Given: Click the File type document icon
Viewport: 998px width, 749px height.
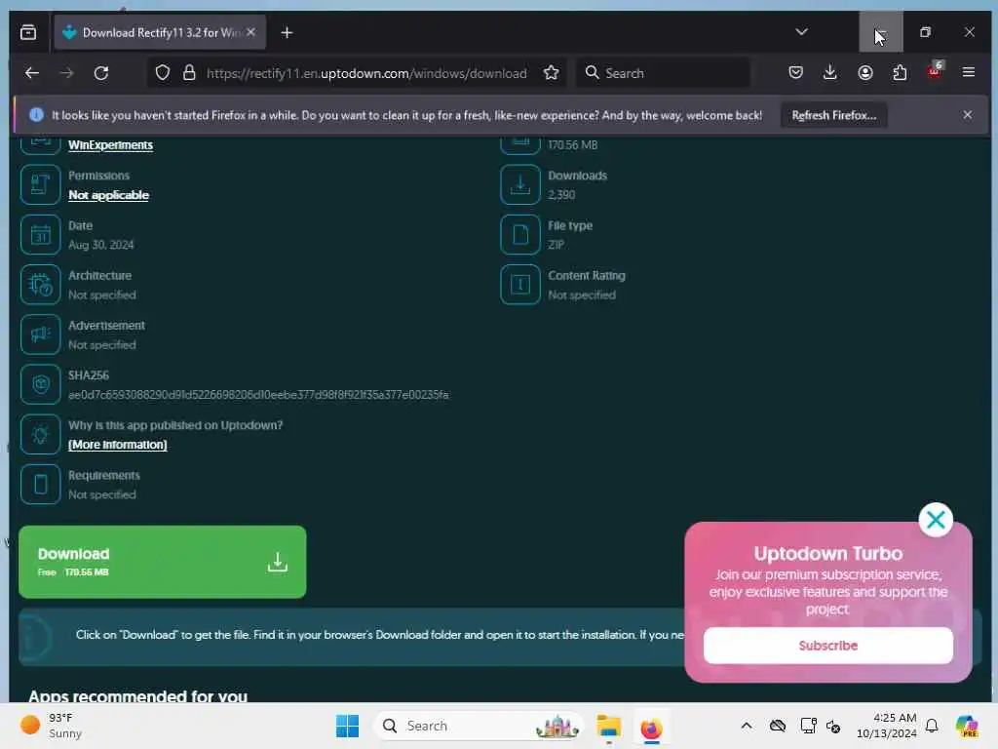Looking at the screenshot, I should [520, 234].
